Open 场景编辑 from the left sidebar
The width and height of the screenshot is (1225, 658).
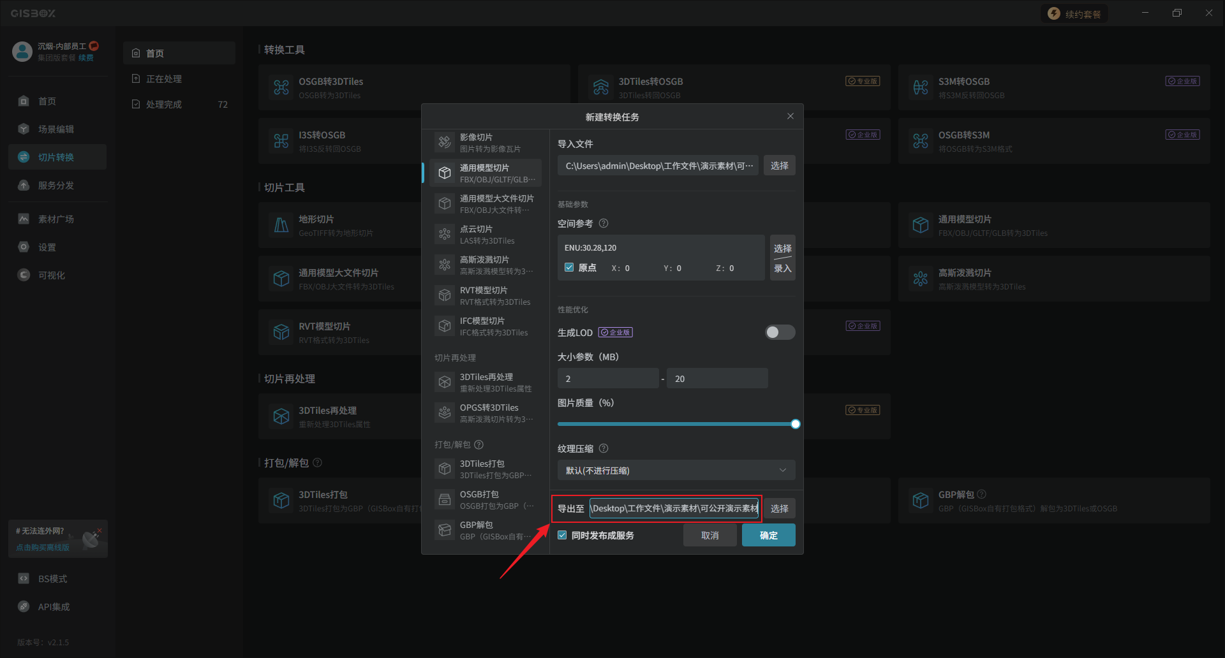click(56, 129)
